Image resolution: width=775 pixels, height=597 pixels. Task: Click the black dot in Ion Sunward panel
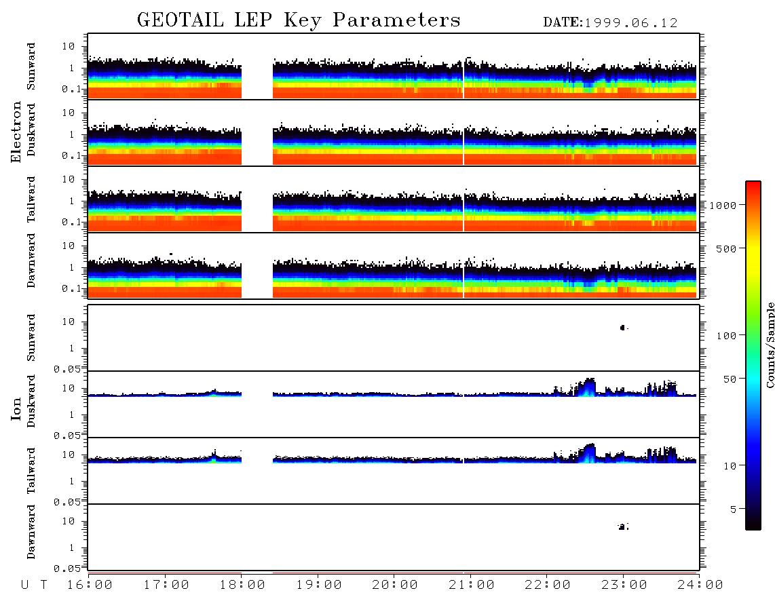point(623,328)
